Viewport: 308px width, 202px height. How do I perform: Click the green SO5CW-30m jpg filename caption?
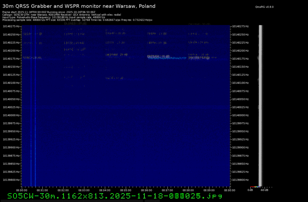pos(115,196)
